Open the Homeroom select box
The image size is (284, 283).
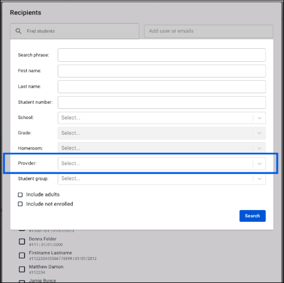162,148
